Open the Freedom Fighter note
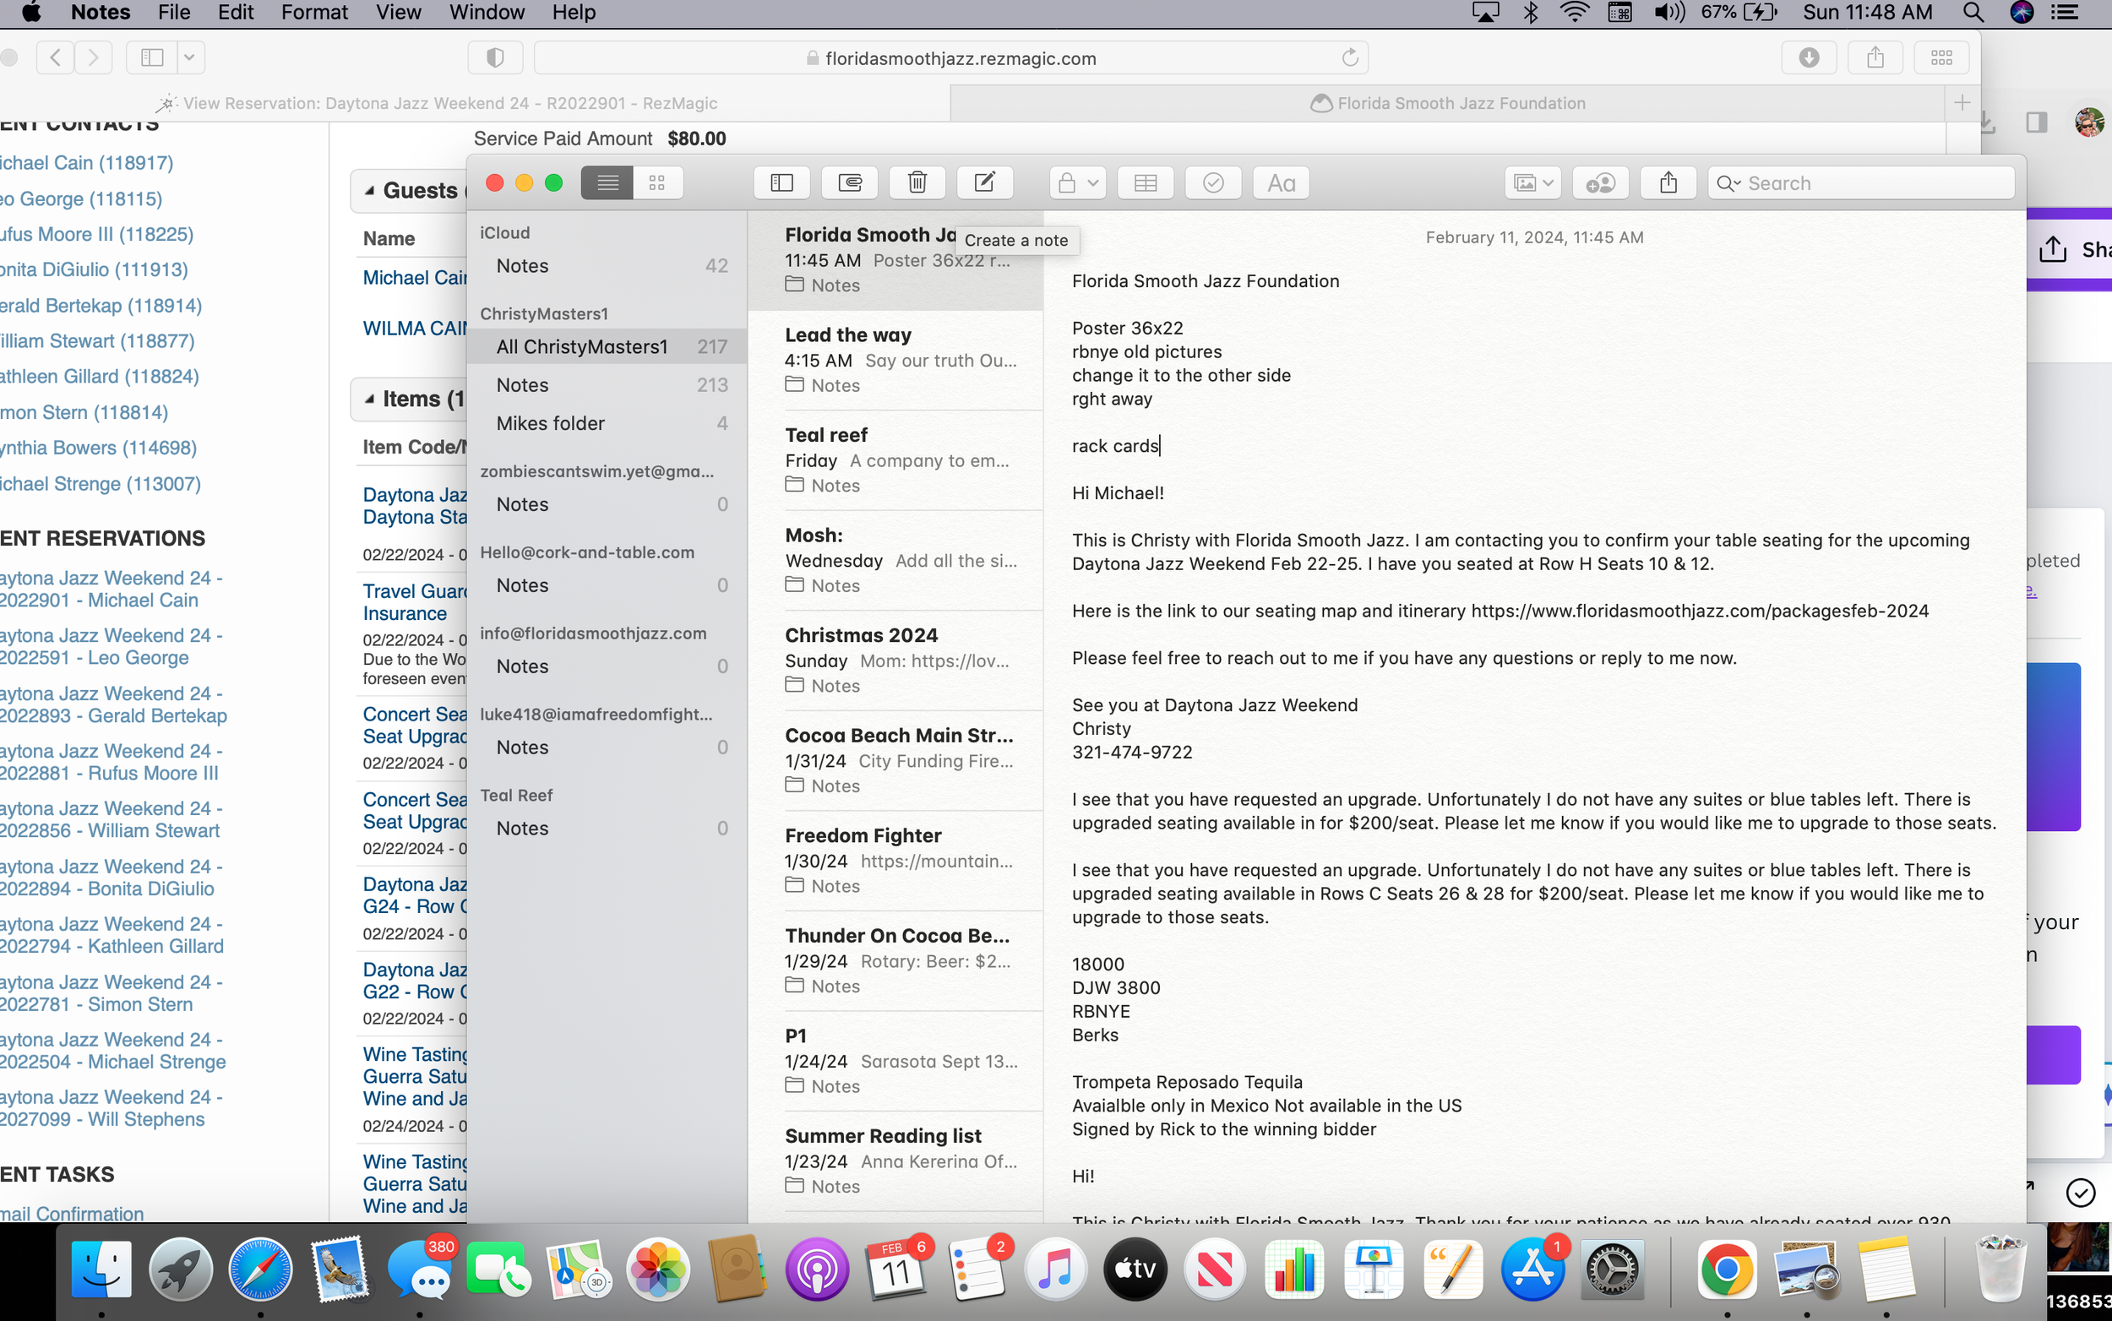 point(895,861)
